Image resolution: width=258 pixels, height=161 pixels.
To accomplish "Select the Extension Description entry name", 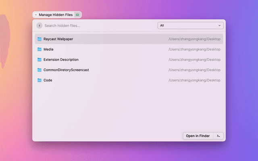I will (61, 60).
